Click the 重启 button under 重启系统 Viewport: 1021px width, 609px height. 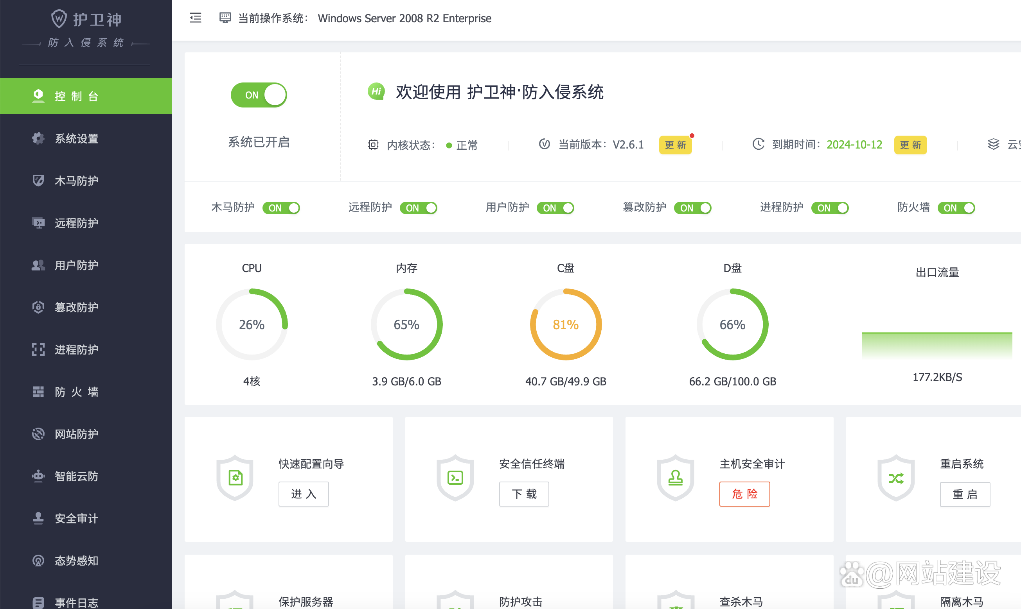[x=965, y=494]
